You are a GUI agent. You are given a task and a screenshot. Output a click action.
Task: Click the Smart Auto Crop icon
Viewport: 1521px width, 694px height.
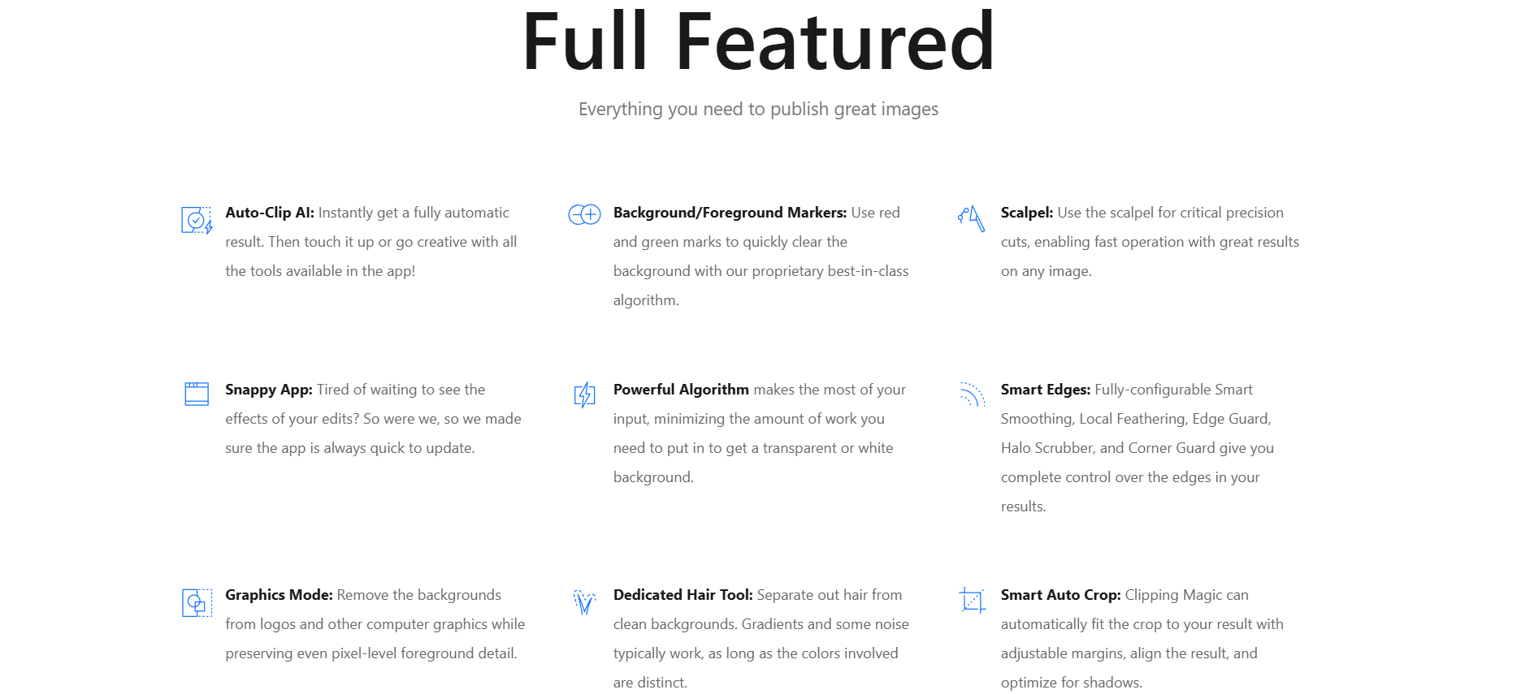(x=972, y=601)
